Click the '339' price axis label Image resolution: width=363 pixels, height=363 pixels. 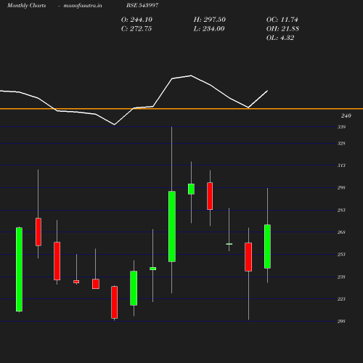341,127
